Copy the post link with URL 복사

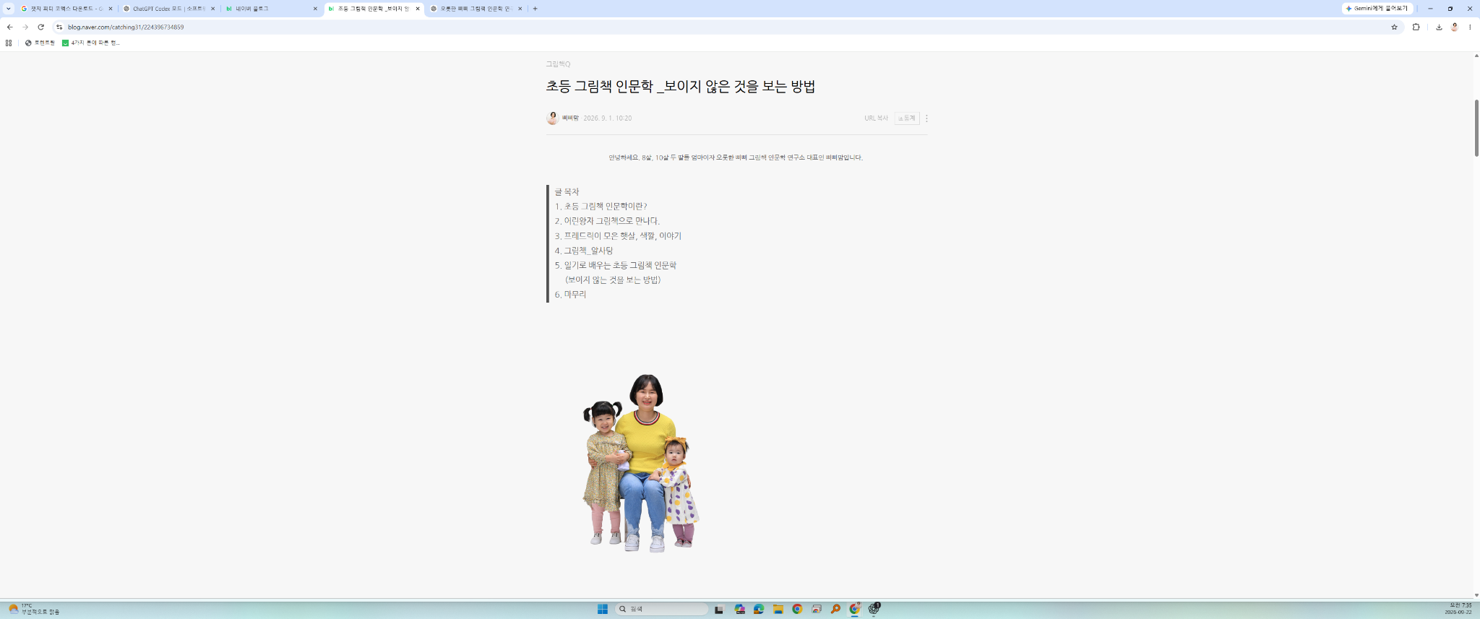[876, 118]
